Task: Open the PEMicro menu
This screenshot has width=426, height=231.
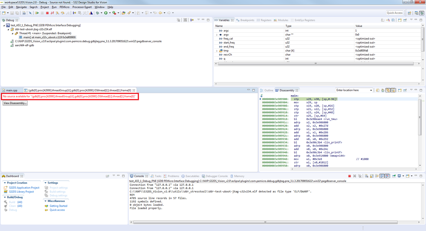Action: (64, 7)
